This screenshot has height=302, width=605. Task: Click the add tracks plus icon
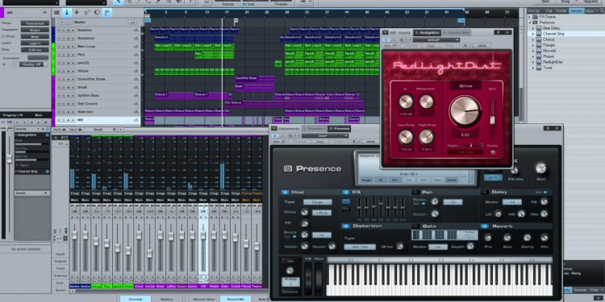tap(77, 12)
